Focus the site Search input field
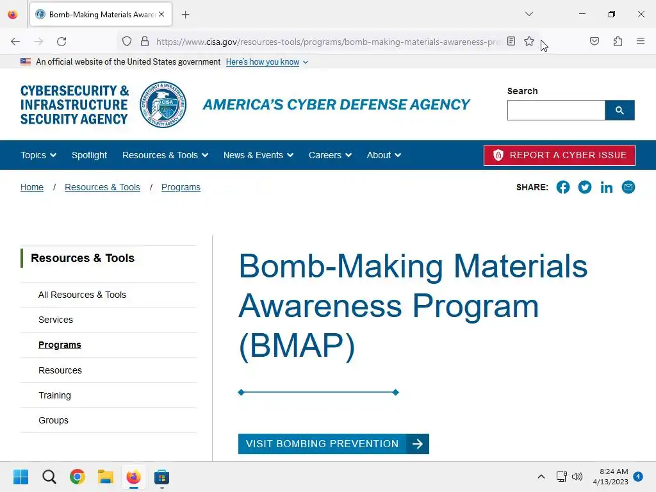 556,110
